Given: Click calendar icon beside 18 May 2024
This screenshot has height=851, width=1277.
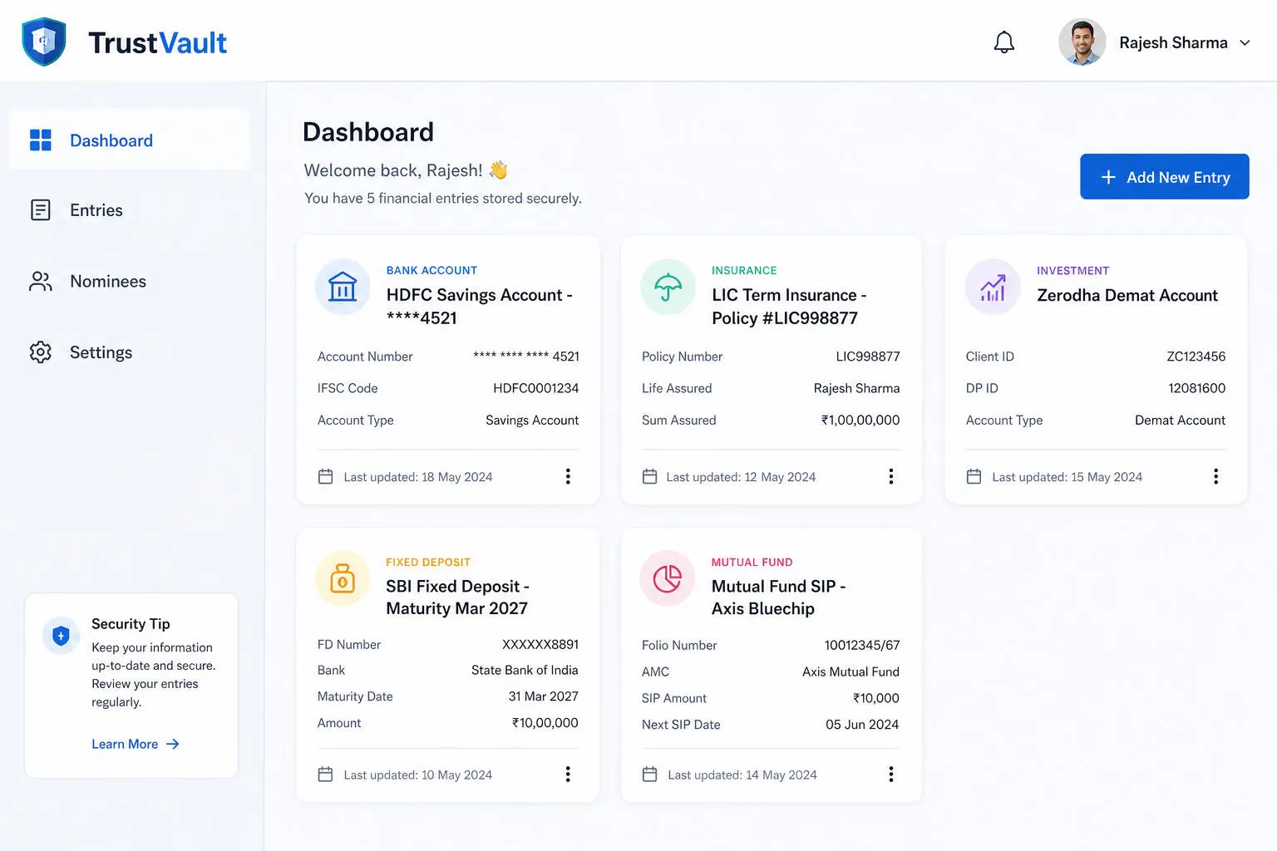Looking at the screenshot, I should [326, 476].
